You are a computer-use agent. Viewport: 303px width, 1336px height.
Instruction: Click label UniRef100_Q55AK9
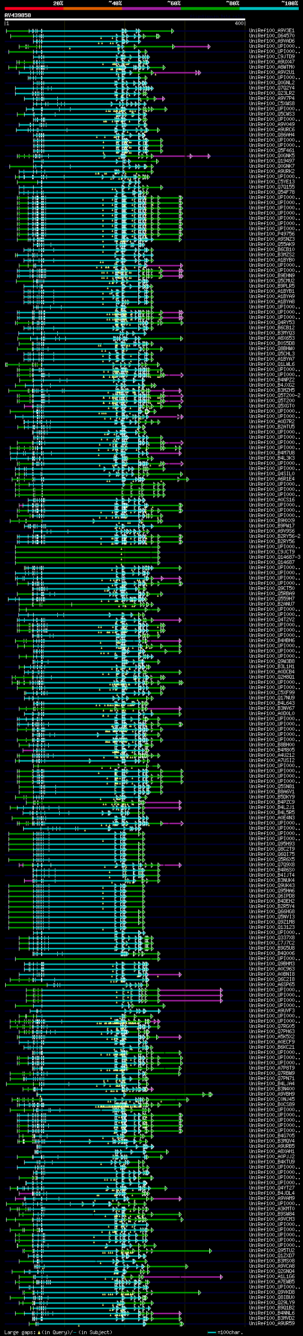coord(272,244)
